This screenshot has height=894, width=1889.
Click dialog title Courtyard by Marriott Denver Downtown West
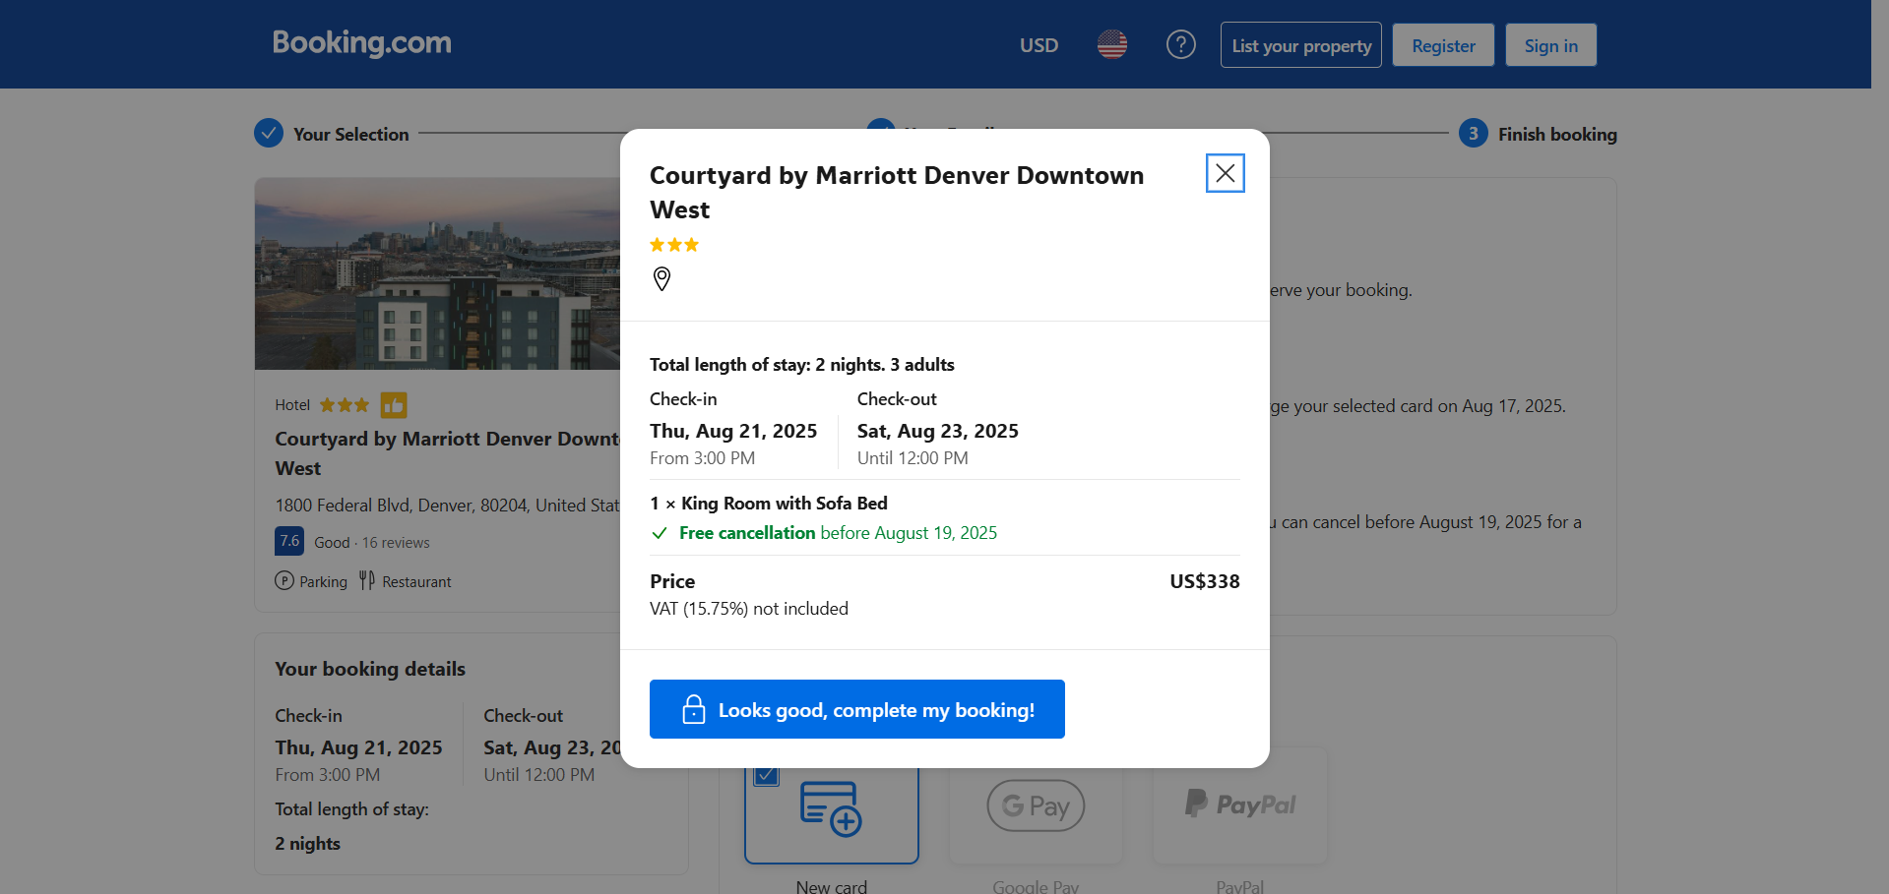click(897, 192)
